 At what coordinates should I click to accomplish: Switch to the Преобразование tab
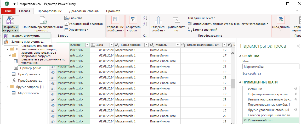pos(49,11)
